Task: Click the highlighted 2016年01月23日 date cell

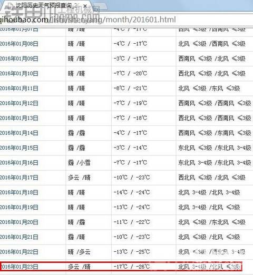Action: coord(20,267)
